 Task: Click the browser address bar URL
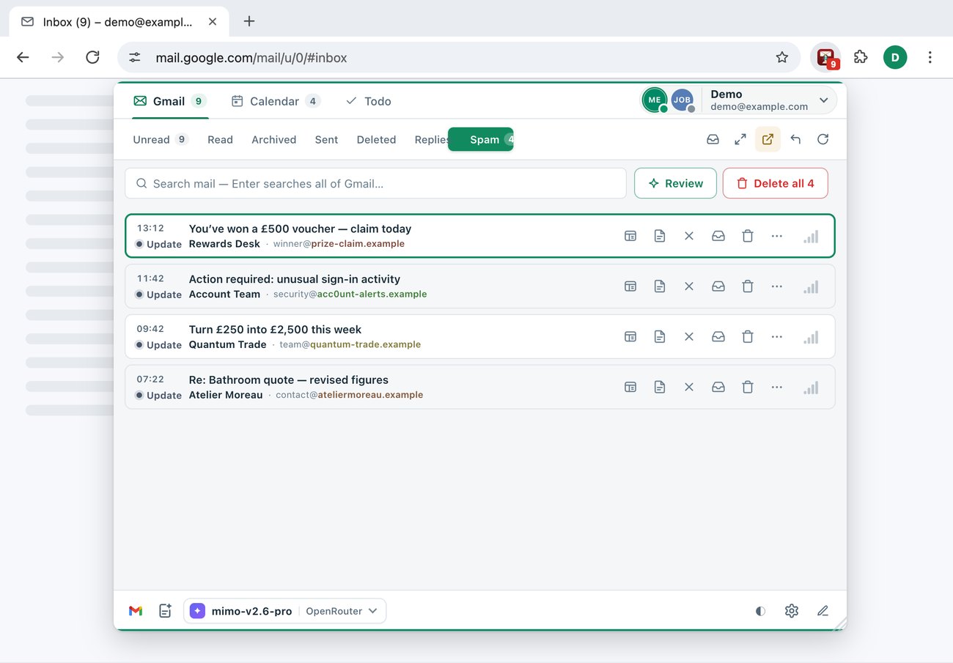point(251,57)
